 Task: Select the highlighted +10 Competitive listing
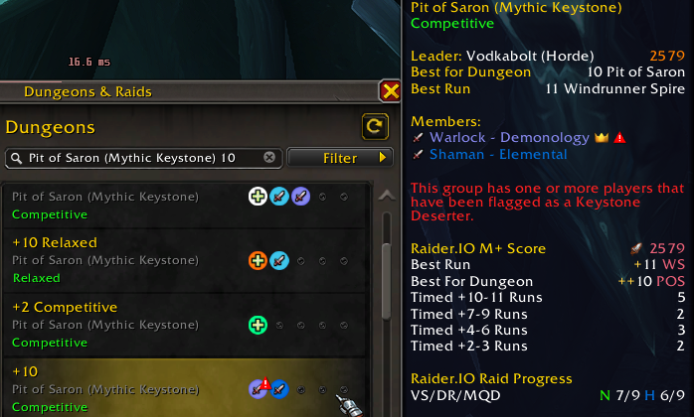[186, 388]
